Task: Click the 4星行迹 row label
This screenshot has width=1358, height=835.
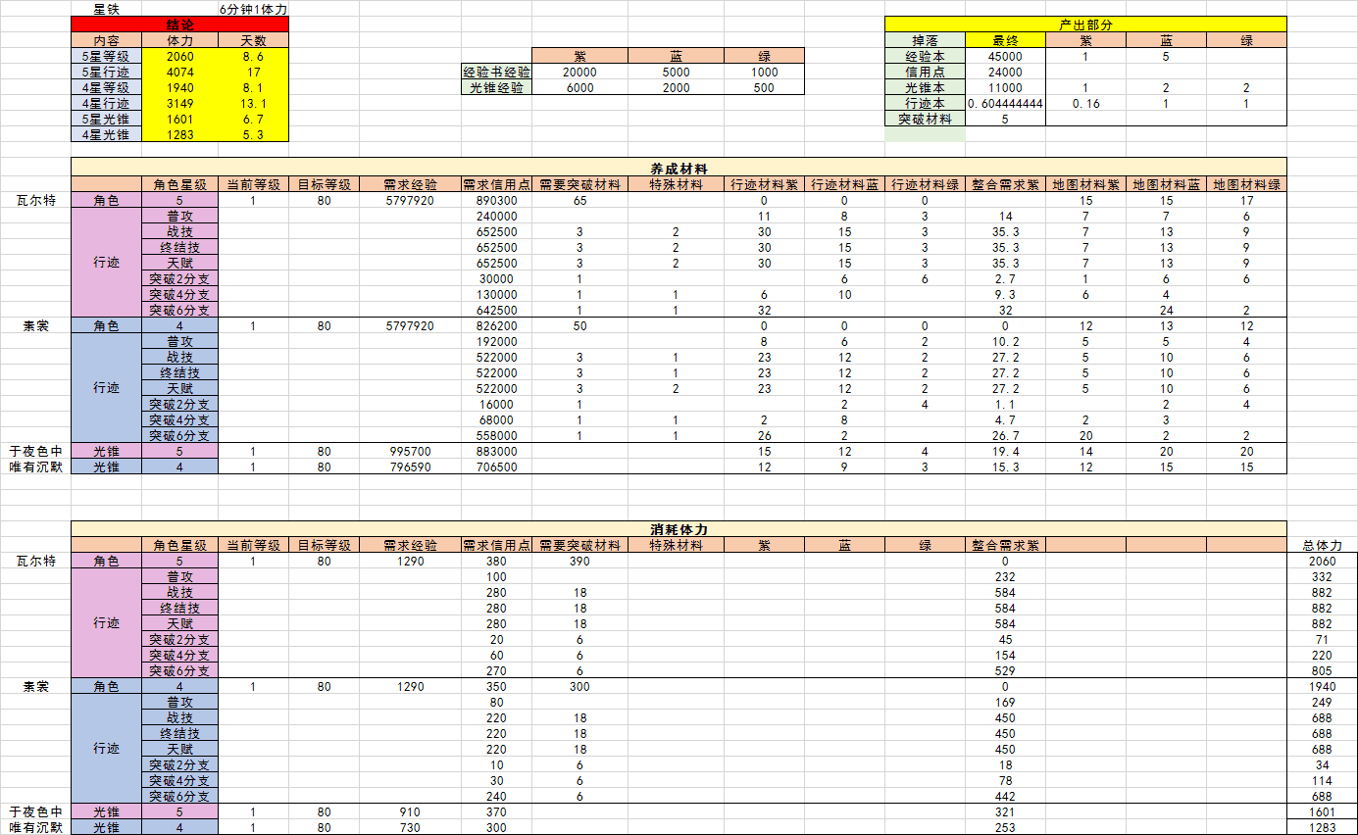Action: coord(106,103)
